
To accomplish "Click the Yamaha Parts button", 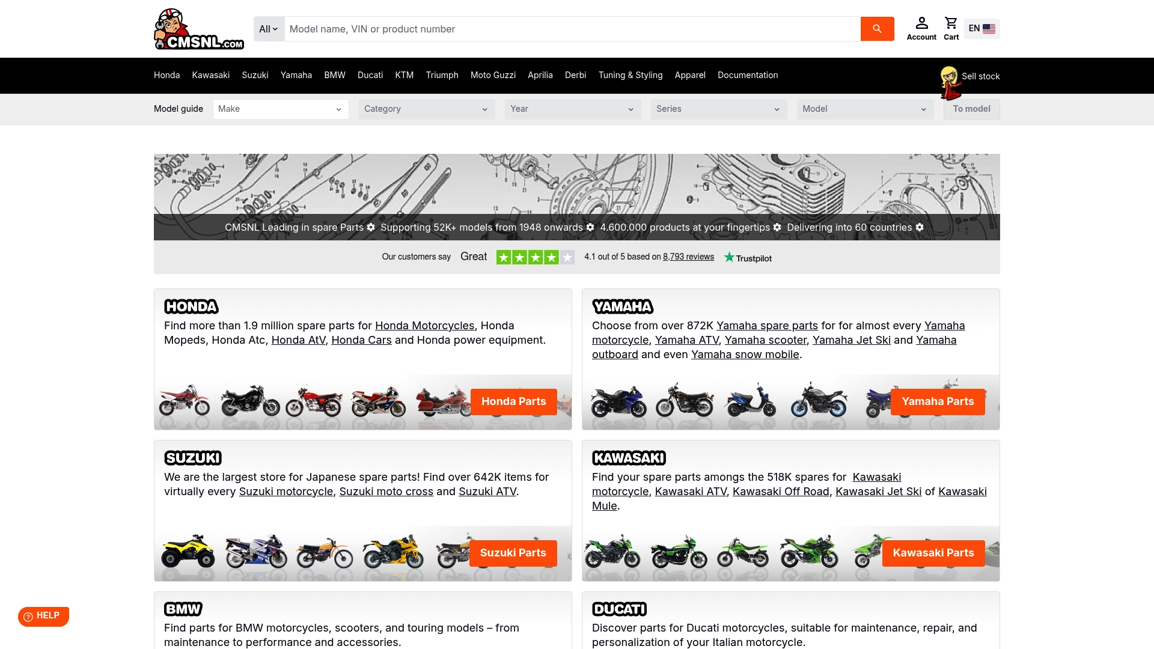I will click(938, 401).
